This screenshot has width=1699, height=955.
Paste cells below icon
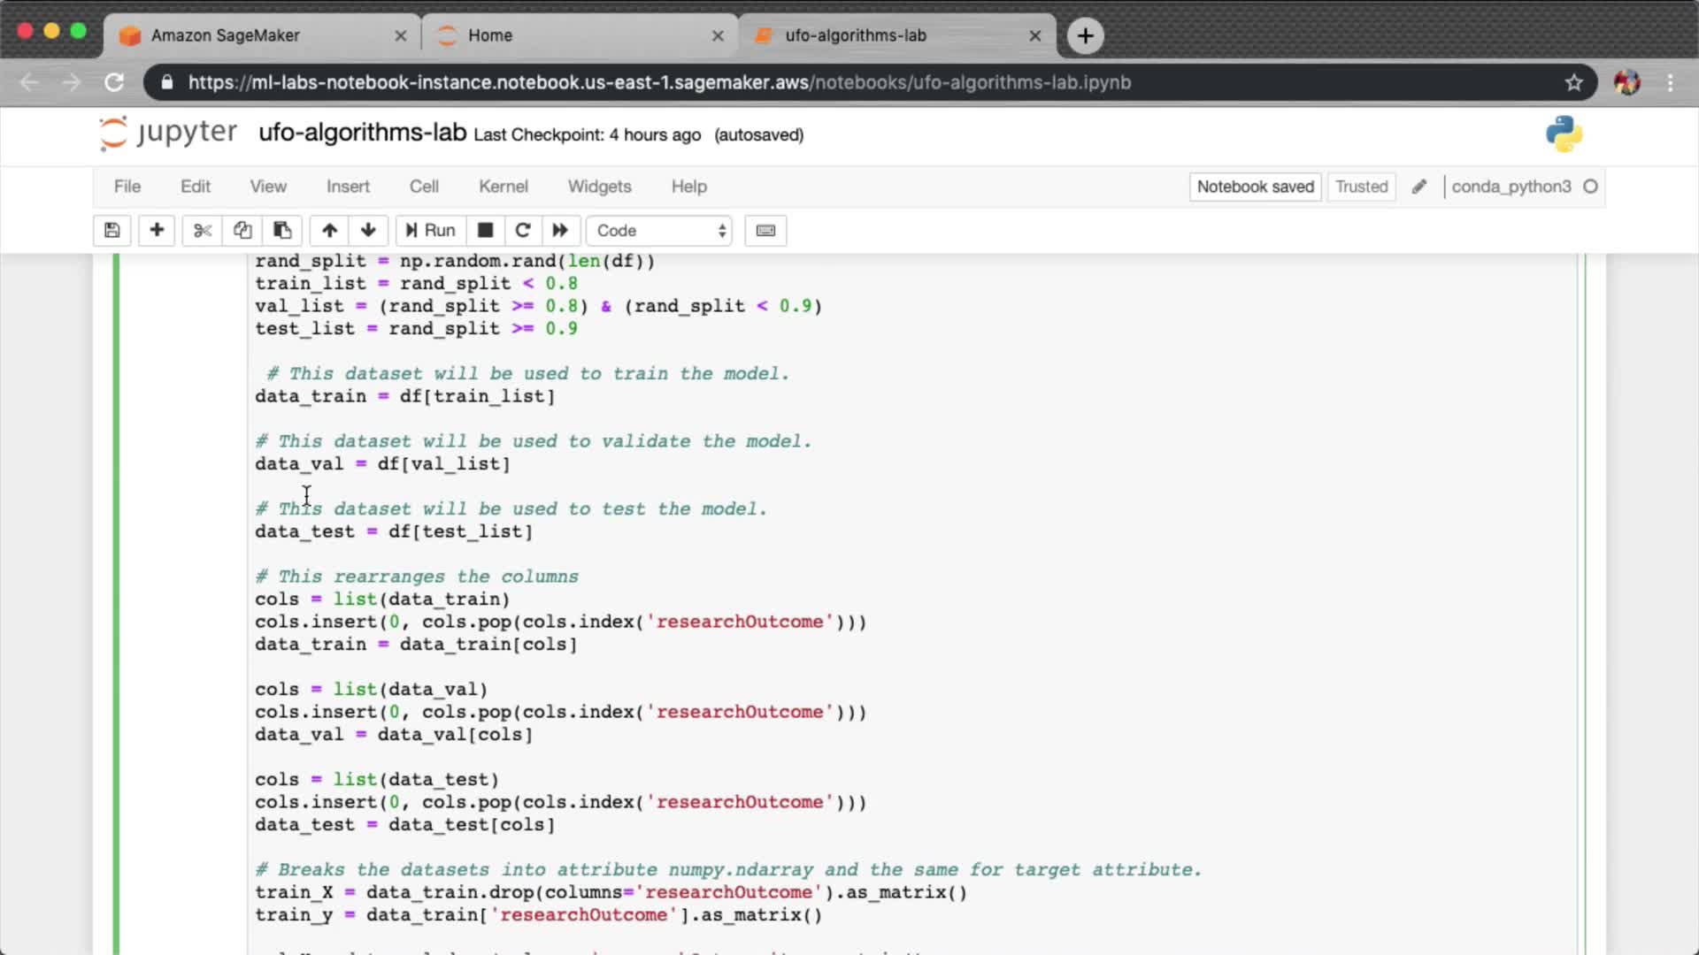pyautogui.click(x=282, y=231)
